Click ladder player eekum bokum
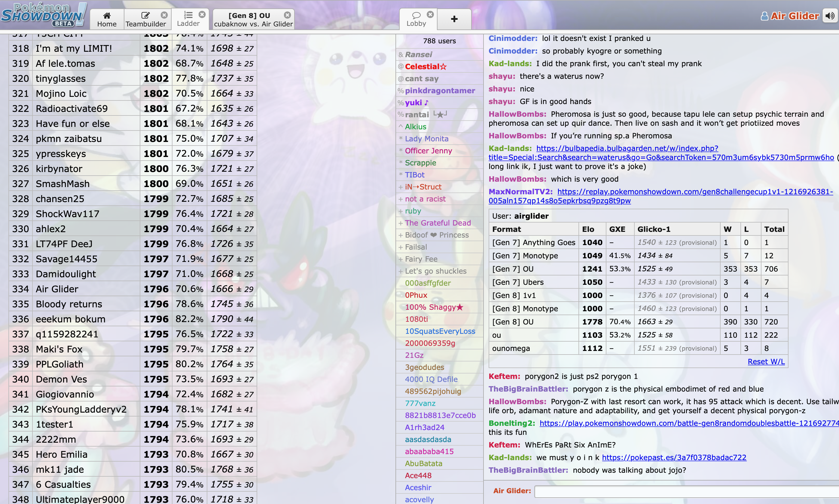Screen dimensions: 839x504 71,319
